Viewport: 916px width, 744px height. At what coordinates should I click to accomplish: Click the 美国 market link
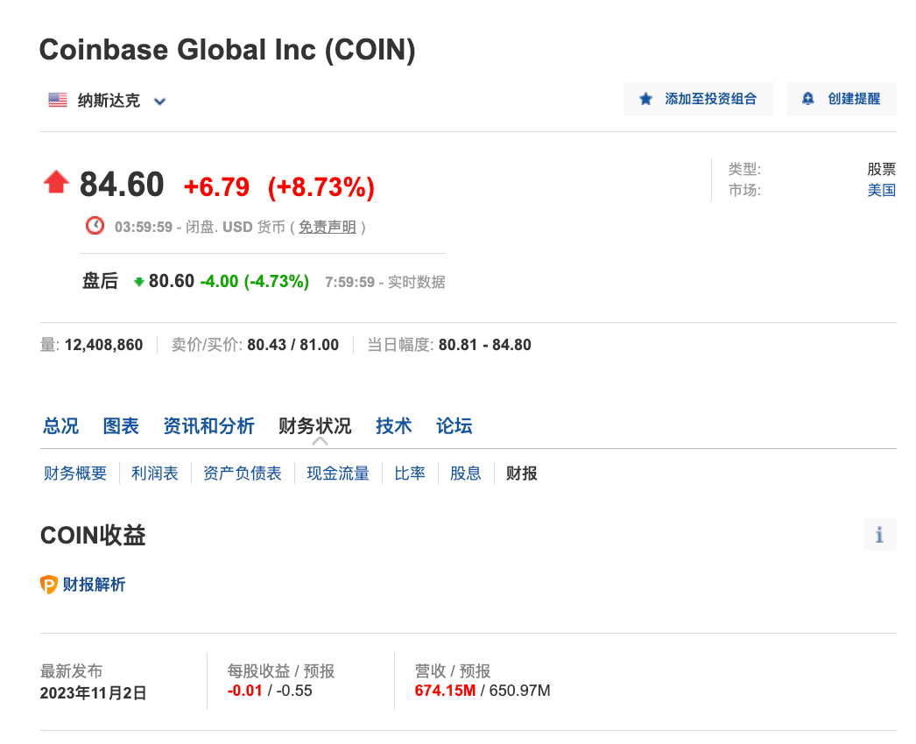coord(882,190)
